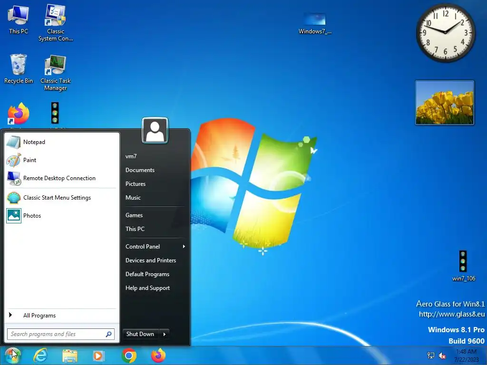Launch media player from the taskbar

pyautogui.click(x=99, y=355)
